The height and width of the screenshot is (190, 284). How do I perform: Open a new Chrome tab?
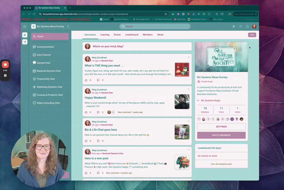coord(70,8)
